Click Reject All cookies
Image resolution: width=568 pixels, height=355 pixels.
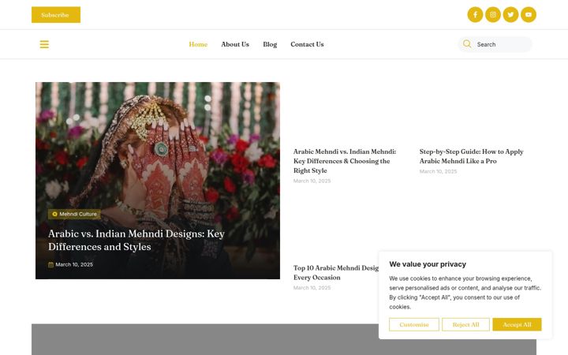[465, 324]
